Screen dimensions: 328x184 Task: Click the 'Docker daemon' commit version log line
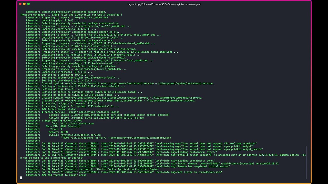click(152, 164)
